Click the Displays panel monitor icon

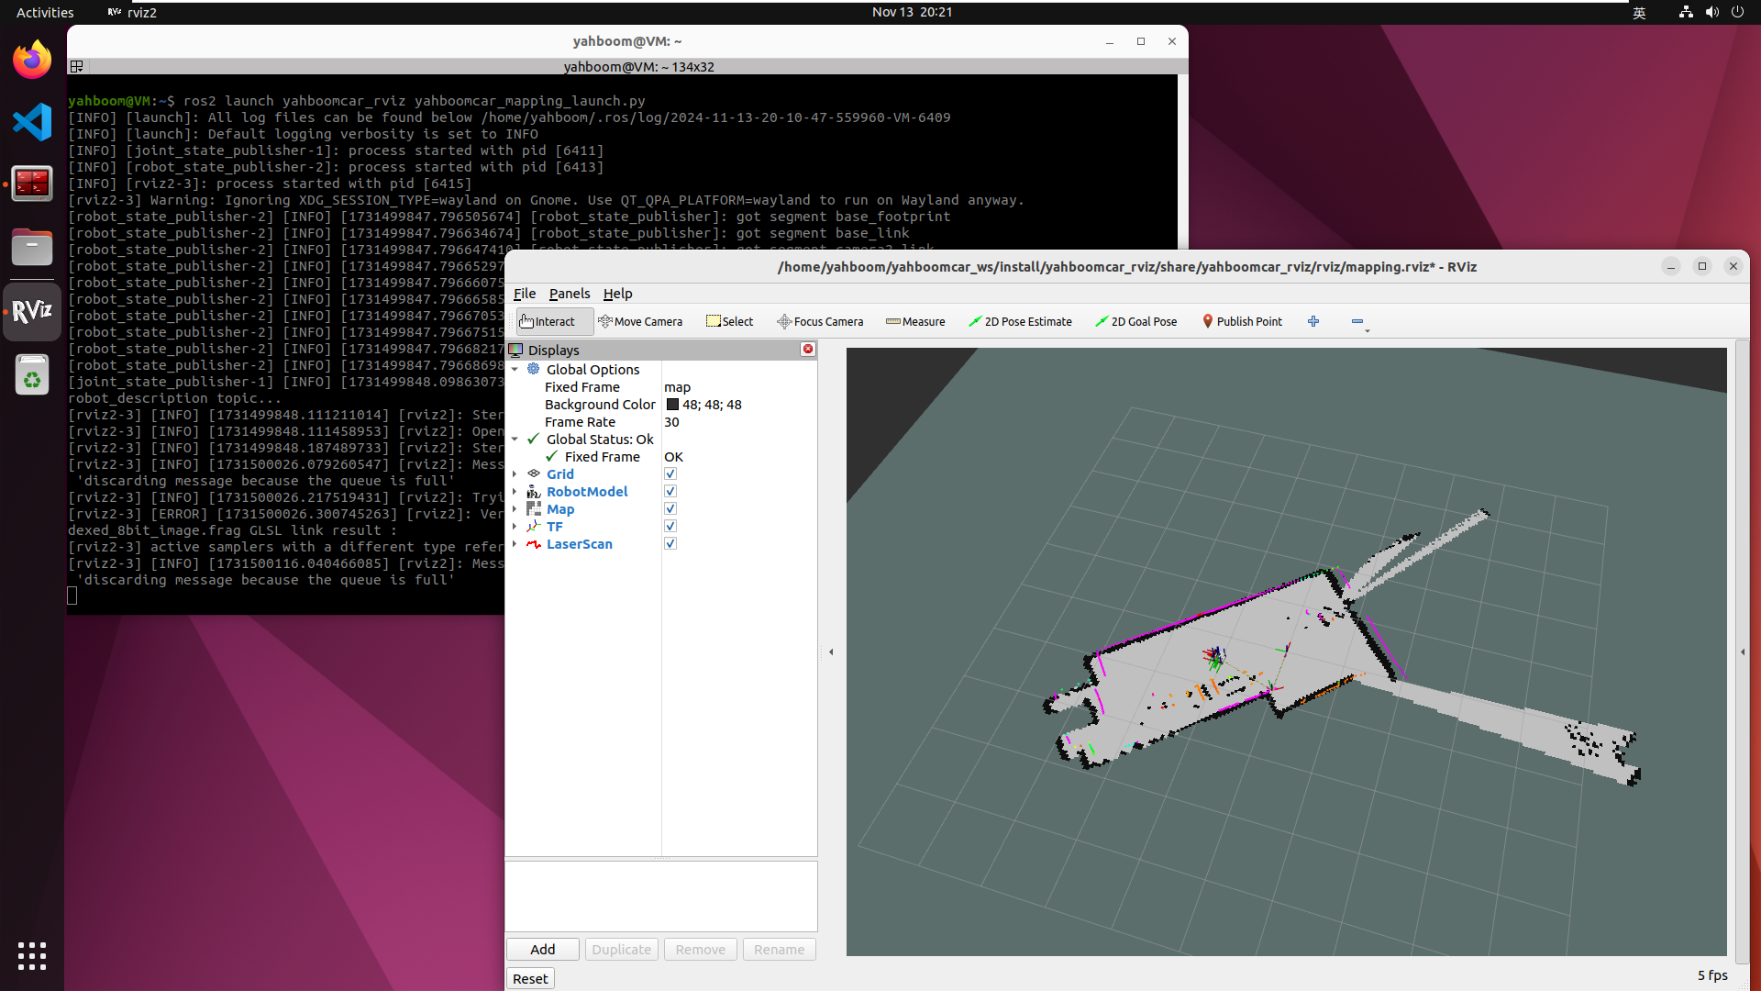coord(516,350)
